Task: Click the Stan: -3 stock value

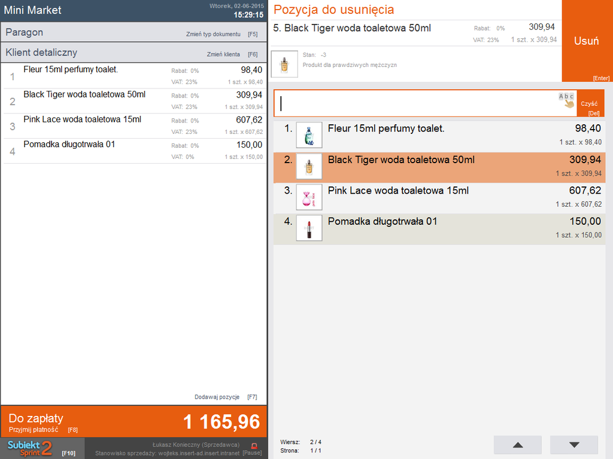Action: pos(314,55)
